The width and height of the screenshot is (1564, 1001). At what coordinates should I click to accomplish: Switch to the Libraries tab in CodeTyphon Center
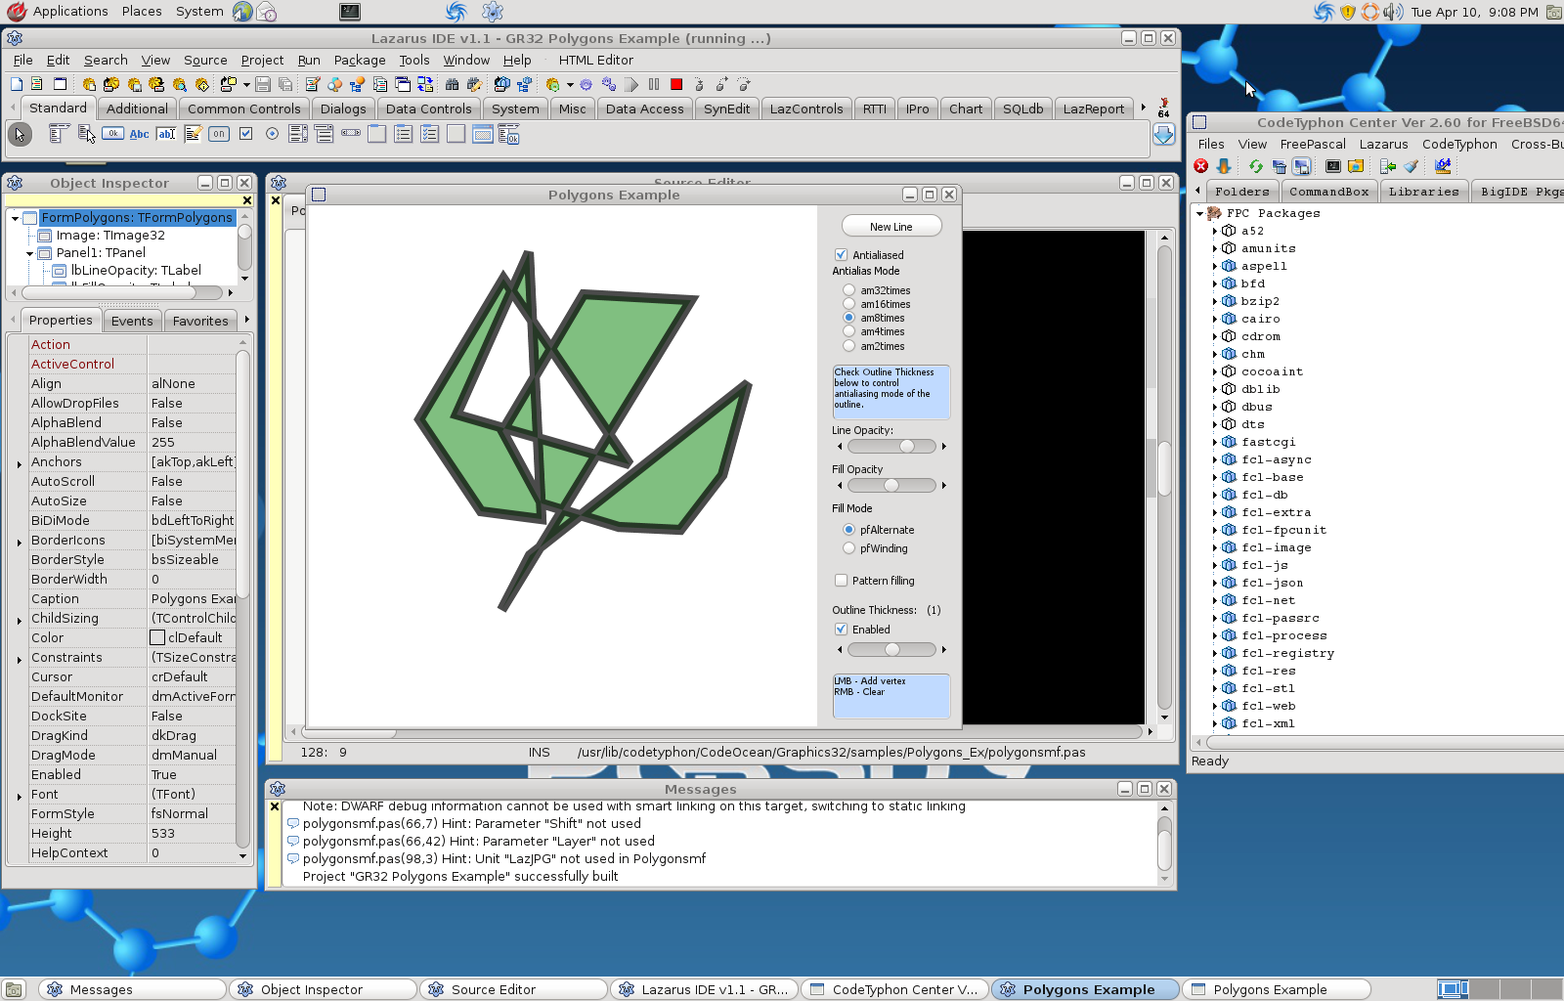pyautogui.click(x=1423, y=192)
